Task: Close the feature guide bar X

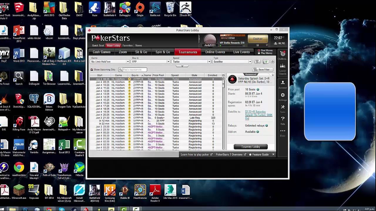Action: coord(273,154)
